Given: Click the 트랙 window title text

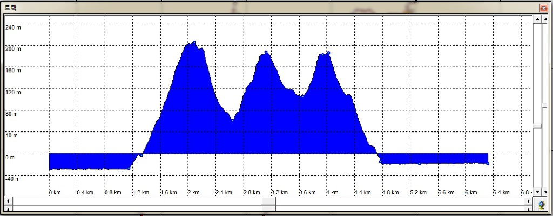Looking at the screenshot, I should (x=11, y=8).
